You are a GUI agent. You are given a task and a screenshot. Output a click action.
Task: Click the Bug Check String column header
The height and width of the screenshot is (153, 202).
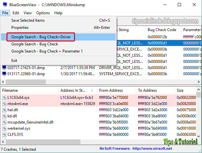(x=131, y=30)
